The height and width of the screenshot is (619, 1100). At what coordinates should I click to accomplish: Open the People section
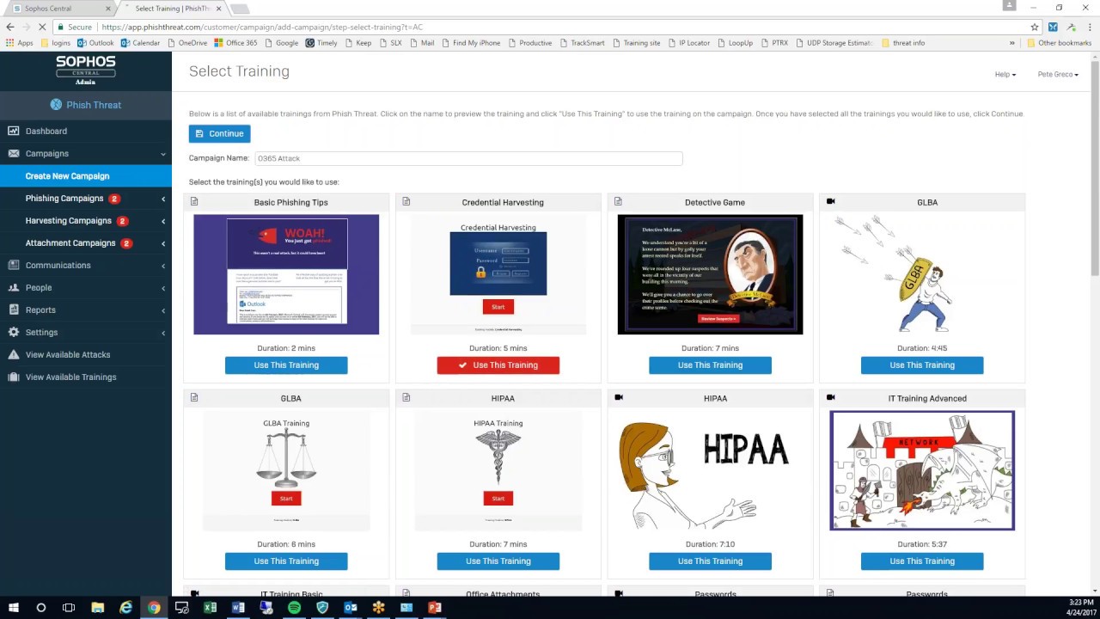pos(86,287)
